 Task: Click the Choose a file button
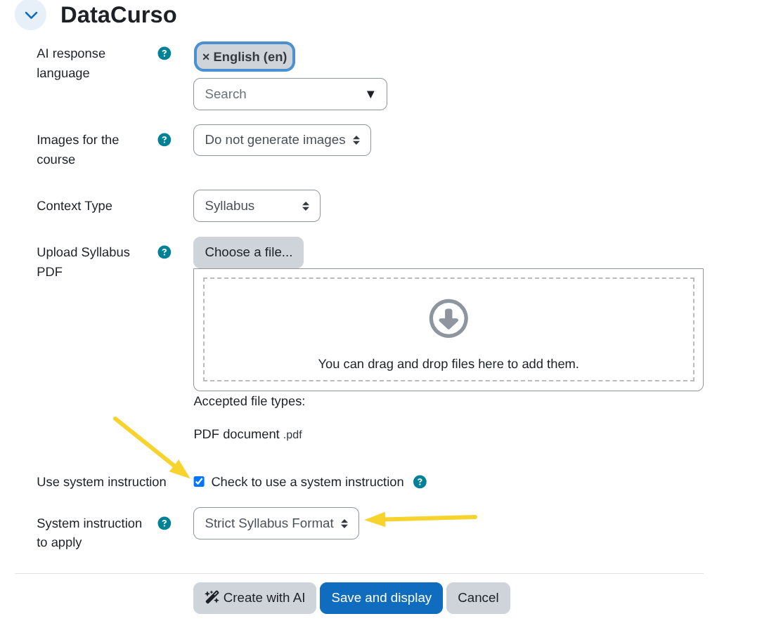(x=248, y=252)
